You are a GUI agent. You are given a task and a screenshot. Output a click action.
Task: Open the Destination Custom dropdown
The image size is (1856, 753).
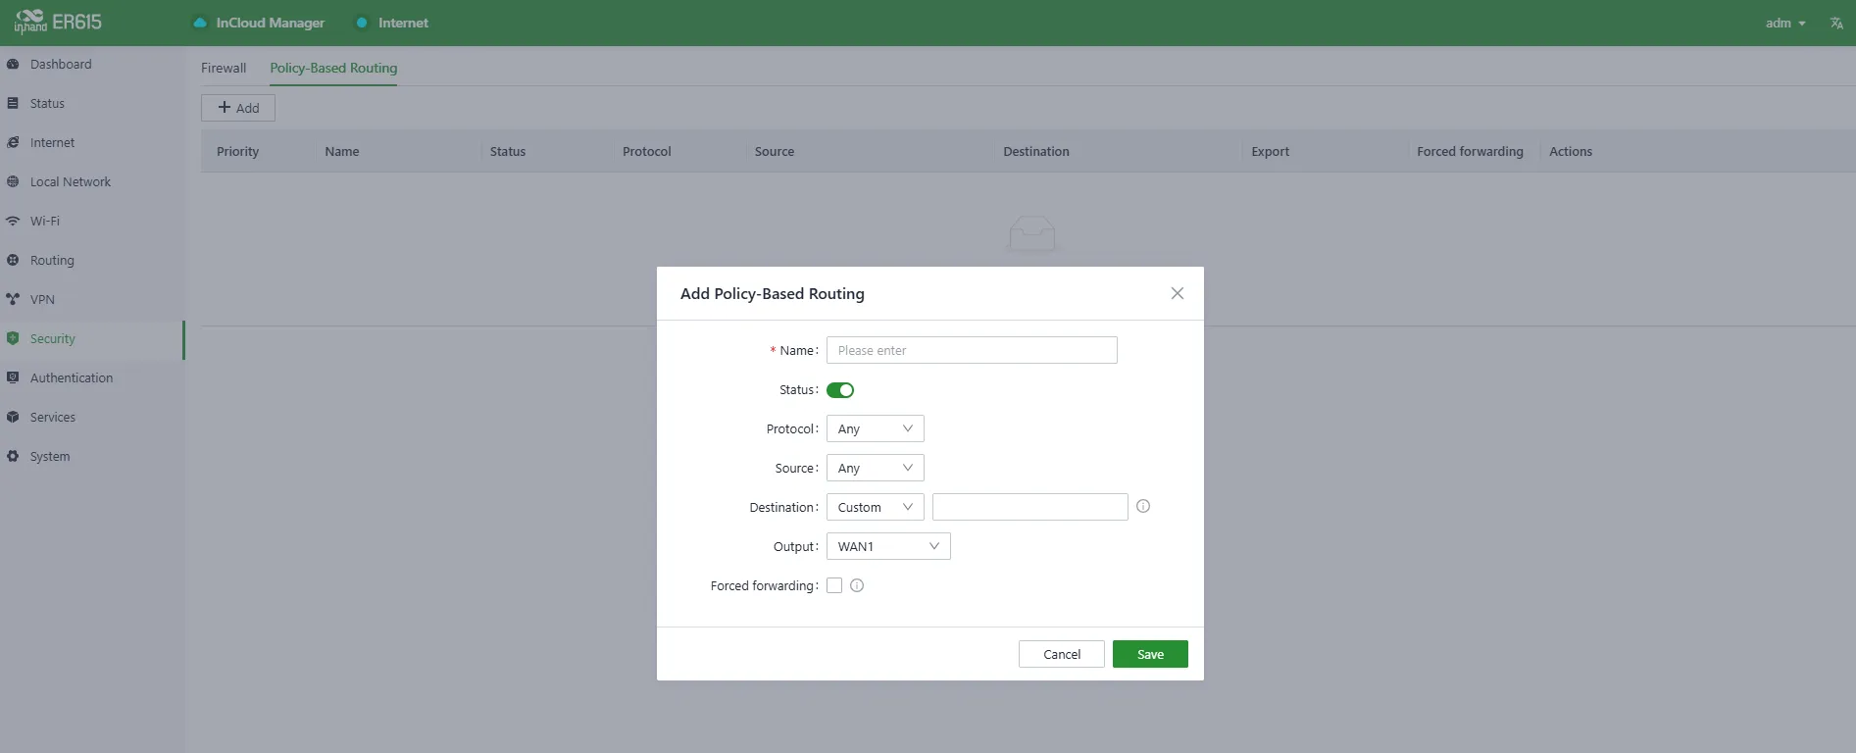[876, 507]
